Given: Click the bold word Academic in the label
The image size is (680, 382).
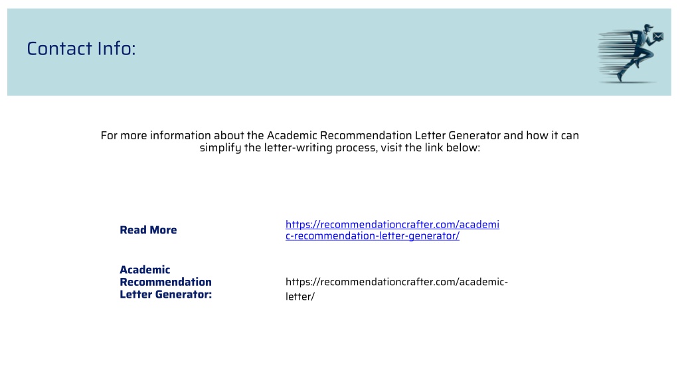Looking at the screenshot, I should 145,270.
